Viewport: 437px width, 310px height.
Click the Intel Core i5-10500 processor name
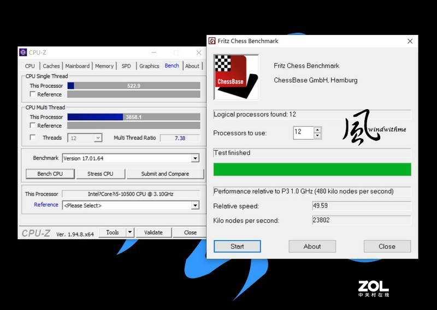[131, 194]
